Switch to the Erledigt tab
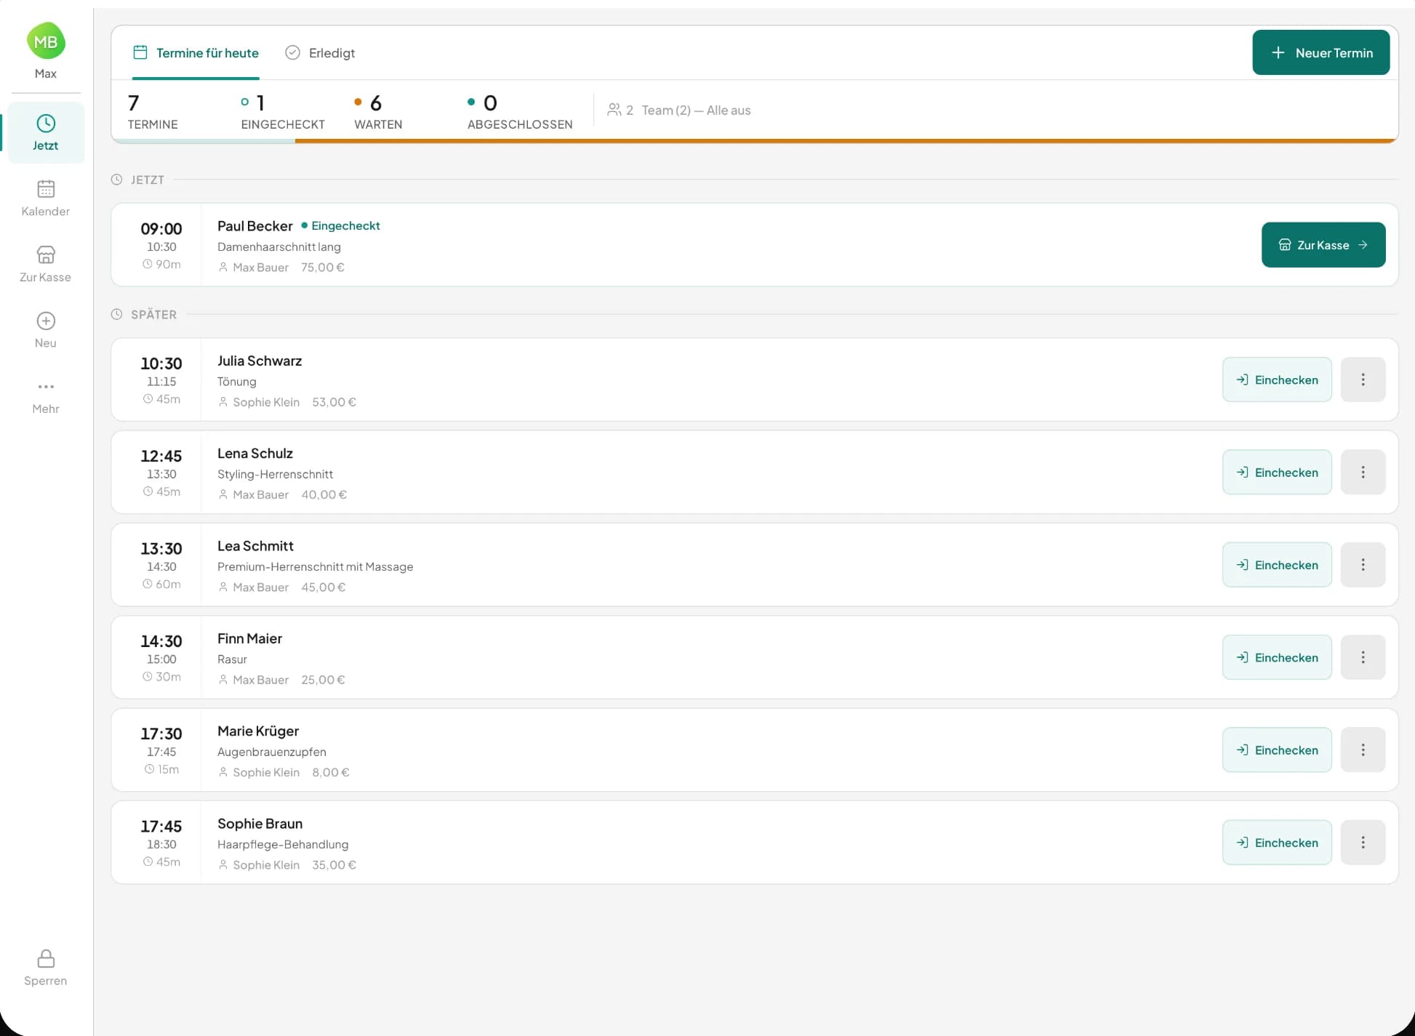Image resolution: width=1415 pixels, height=1036 pixels. click(x=320, y=52)
